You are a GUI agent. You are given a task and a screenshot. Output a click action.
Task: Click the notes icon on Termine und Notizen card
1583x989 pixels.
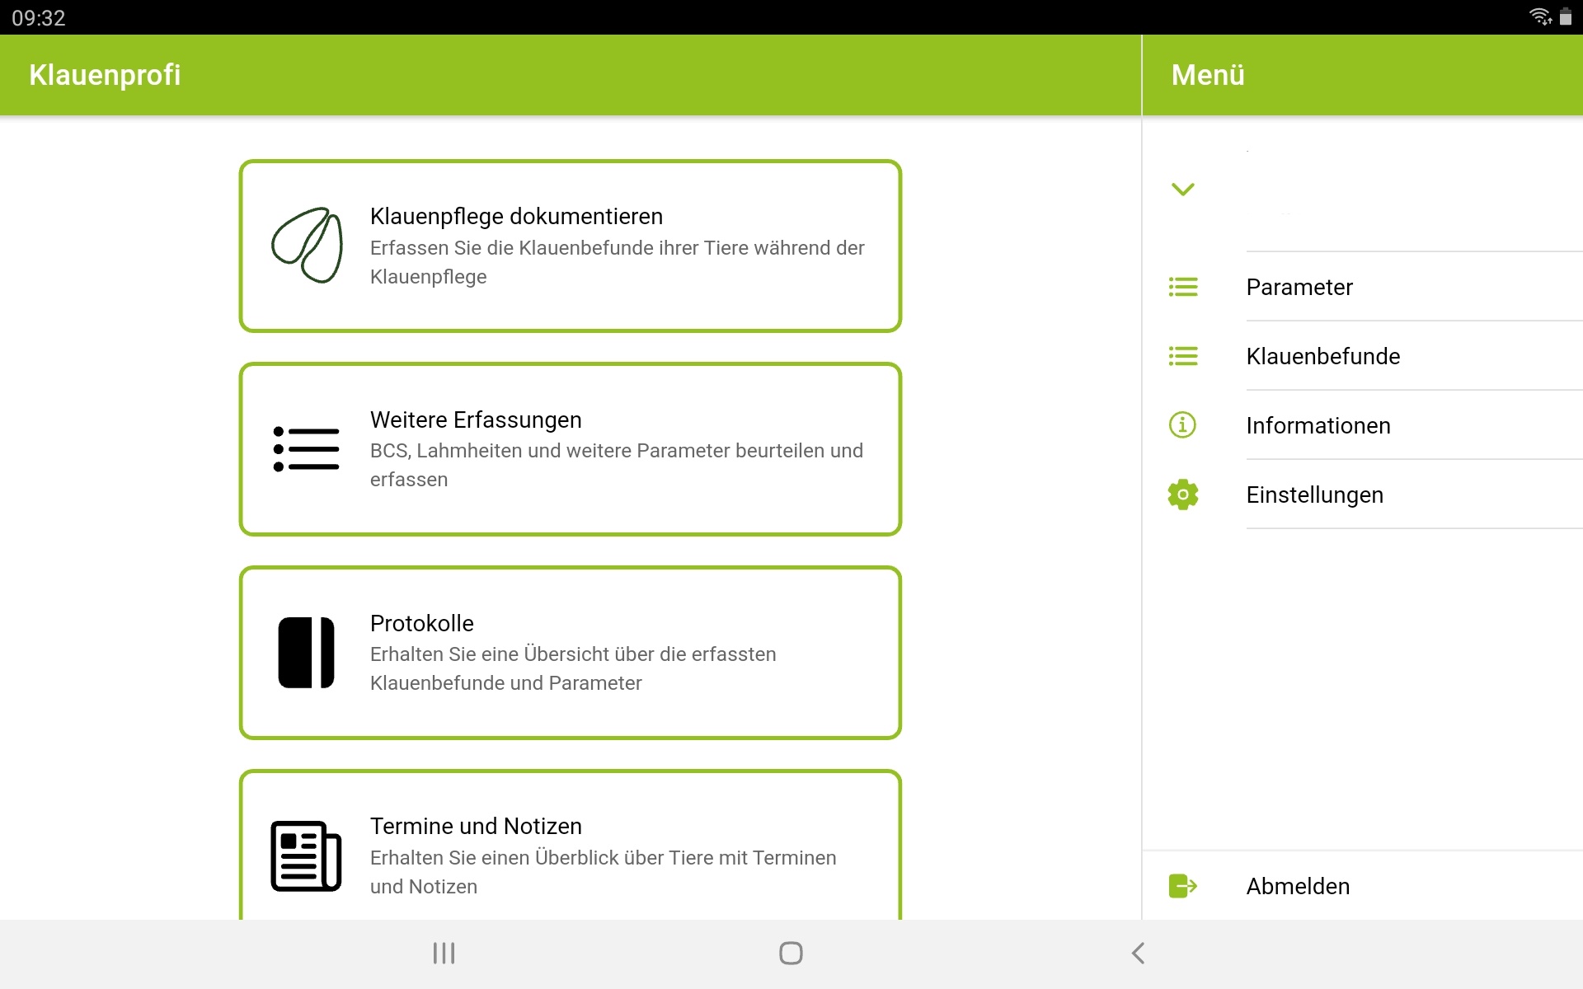pyautogui.click(x=305, y=855)
